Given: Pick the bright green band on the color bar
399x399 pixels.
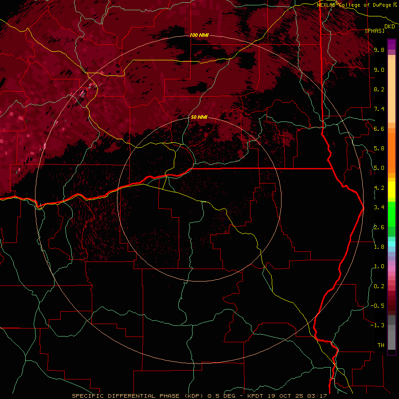Looking at the screenshot, I should (x=391, y=214).
